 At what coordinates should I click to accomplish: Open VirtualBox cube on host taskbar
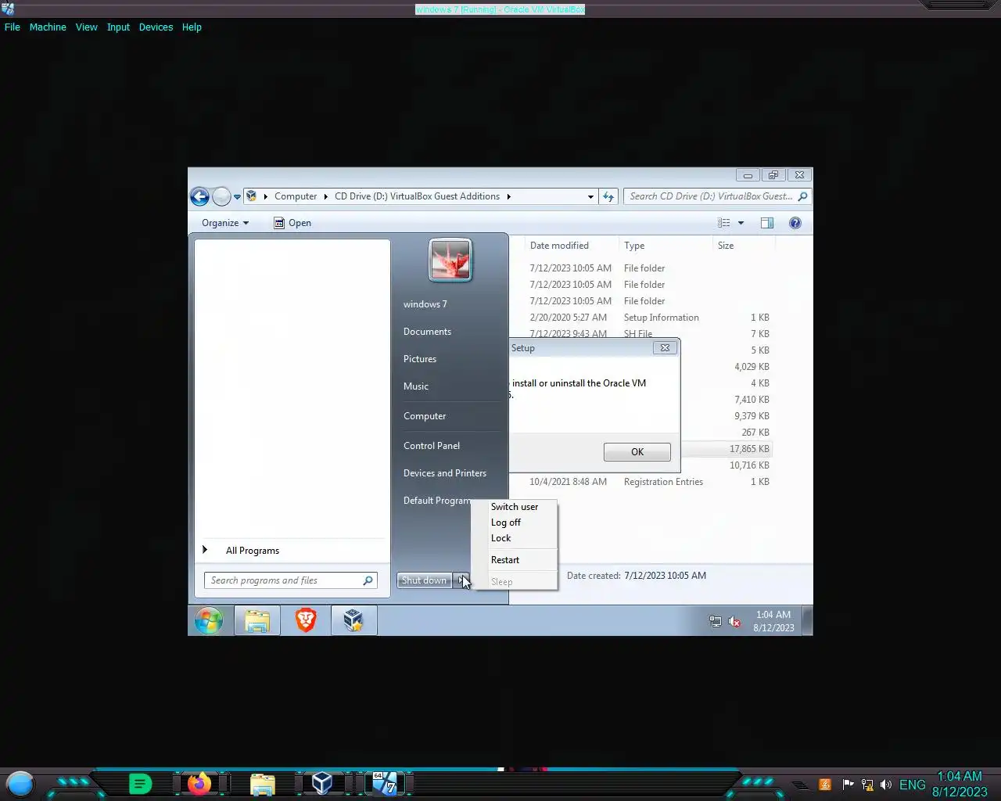pos(322,784)
